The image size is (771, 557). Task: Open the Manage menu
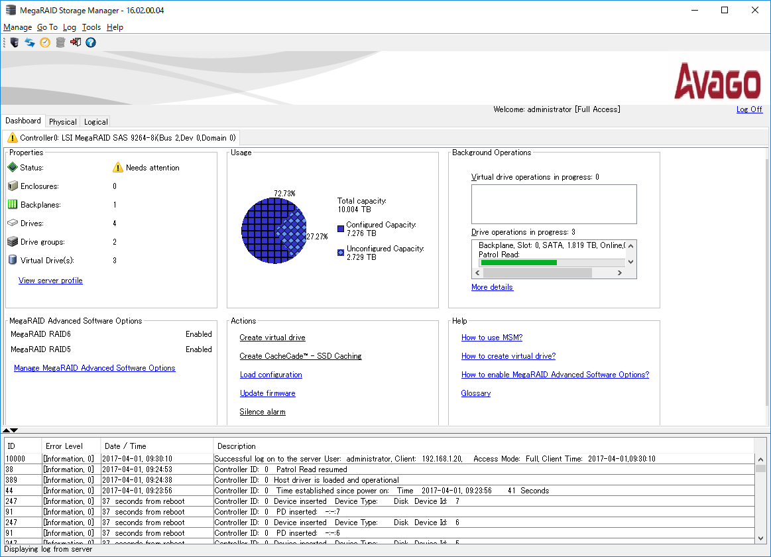tap(18, 27)
